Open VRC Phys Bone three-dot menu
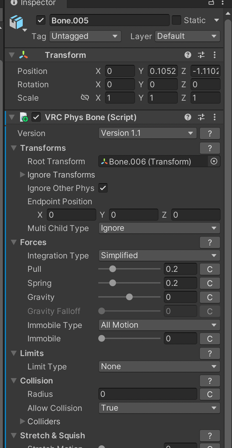Screen dimensions: 232x448 [215, 117]
